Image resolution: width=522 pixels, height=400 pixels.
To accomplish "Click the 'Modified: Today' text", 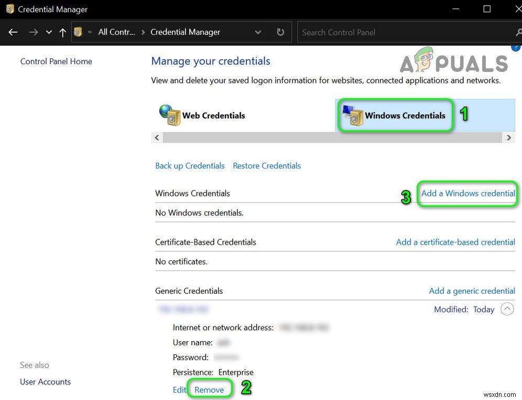I will coord(464,309).
